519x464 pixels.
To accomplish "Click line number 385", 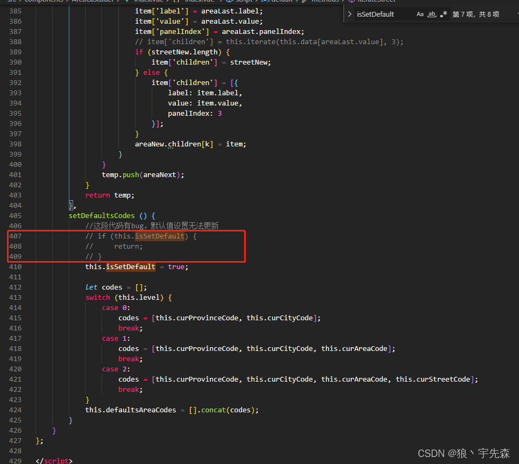I will (x=16, y=11).
